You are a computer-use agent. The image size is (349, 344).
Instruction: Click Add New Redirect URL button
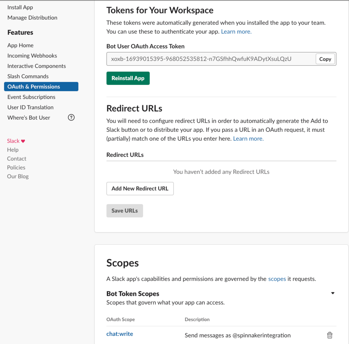140,188
